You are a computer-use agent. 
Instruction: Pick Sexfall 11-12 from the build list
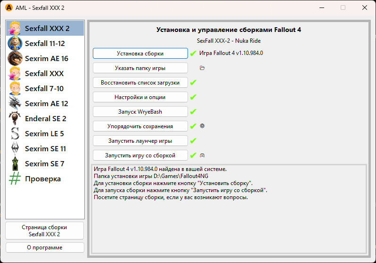[x=45, y=43]
